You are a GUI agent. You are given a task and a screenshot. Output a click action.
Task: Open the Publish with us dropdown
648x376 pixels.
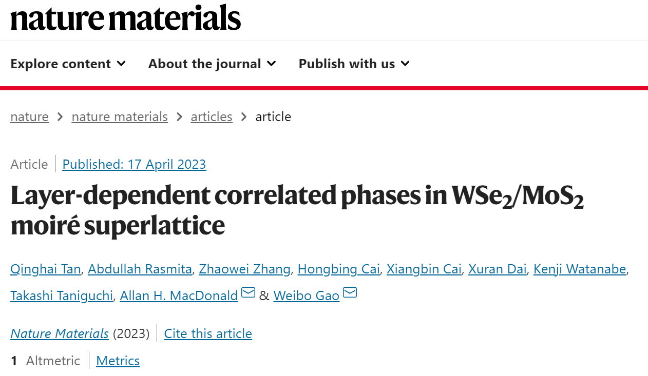(x=354, y=64)
